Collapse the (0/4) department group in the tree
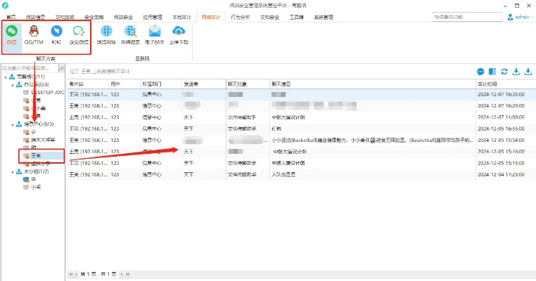Screen dimensions: 536x281 pyautogui.click(x=12, y=85)
